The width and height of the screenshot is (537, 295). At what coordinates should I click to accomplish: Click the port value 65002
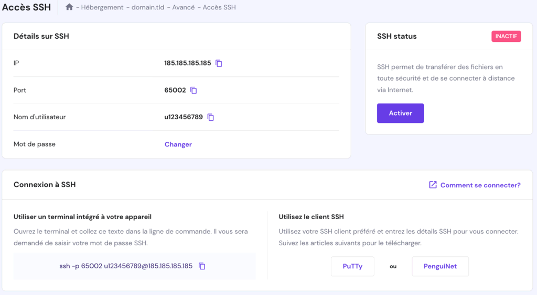click(175, 90)
